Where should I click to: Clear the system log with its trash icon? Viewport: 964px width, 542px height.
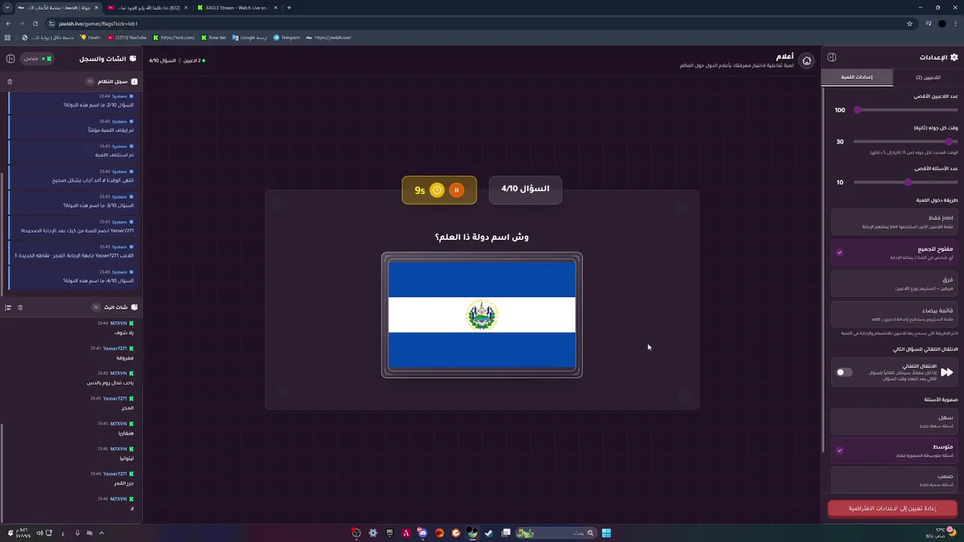click(10, 81)
